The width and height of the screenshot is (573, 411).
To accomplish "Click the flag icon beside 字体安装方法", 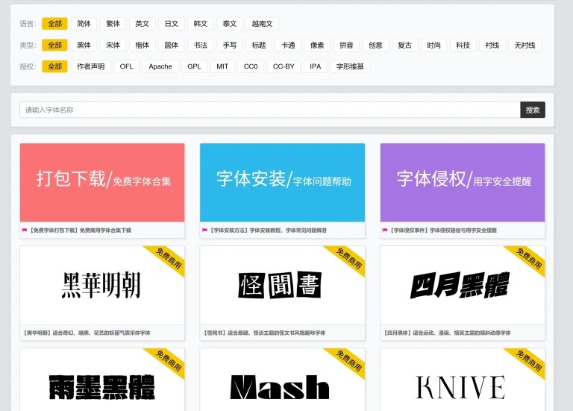I will 204,230.
